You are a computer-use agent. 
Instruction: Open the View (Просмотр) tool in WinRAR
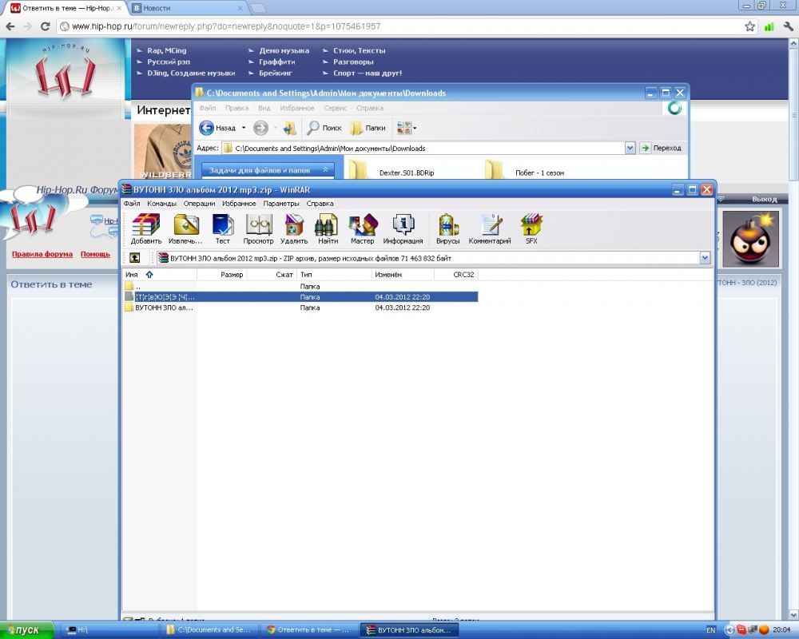click(x=258, y=228)
